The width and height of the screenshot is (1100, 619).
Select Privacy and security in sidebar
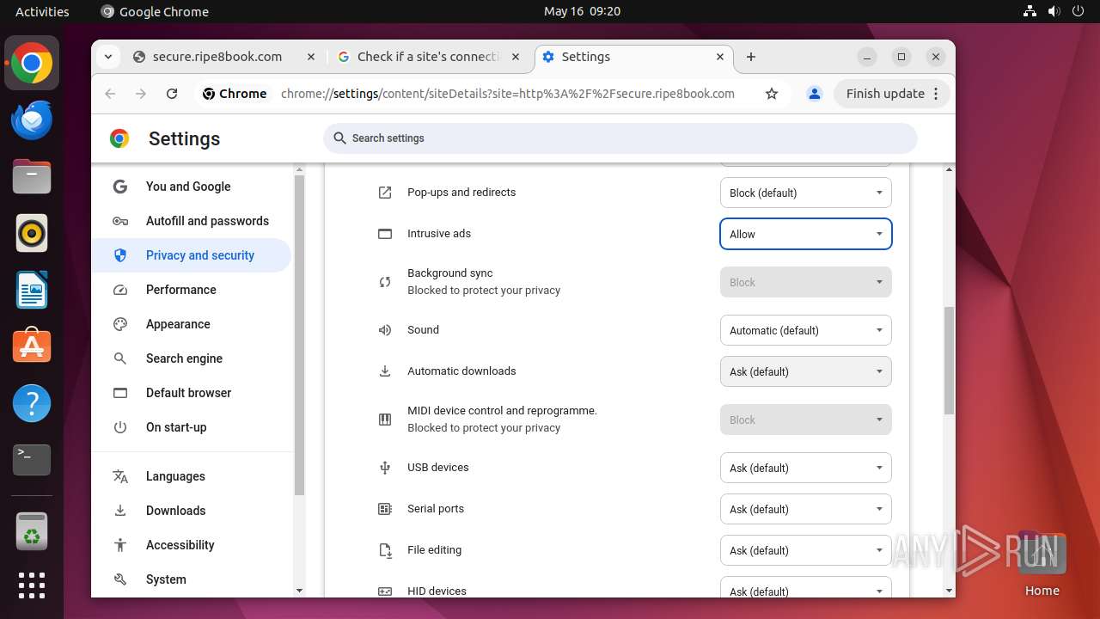click(192, 255)
